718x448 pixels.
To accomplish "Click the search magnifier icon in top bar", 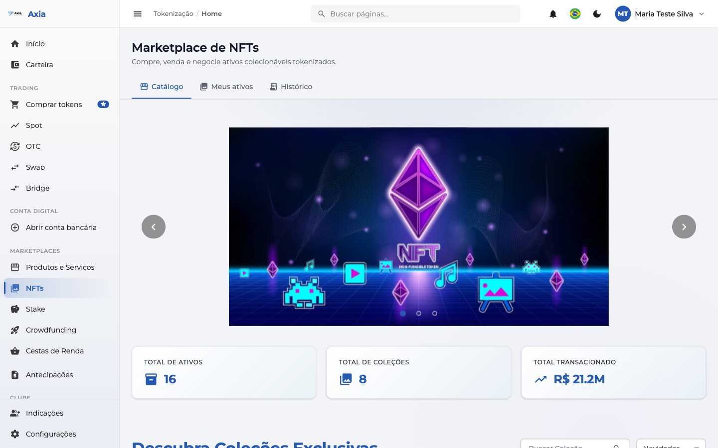I will pos(322,14).
